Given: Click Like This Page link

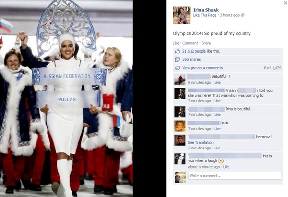Looking at the screenshot, I should (x=205, y=15).
